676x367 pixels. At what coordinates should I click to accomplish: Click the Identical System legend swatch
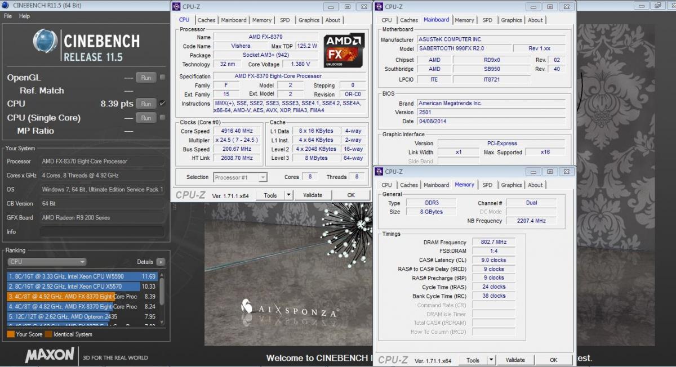[x=48, y=334]
